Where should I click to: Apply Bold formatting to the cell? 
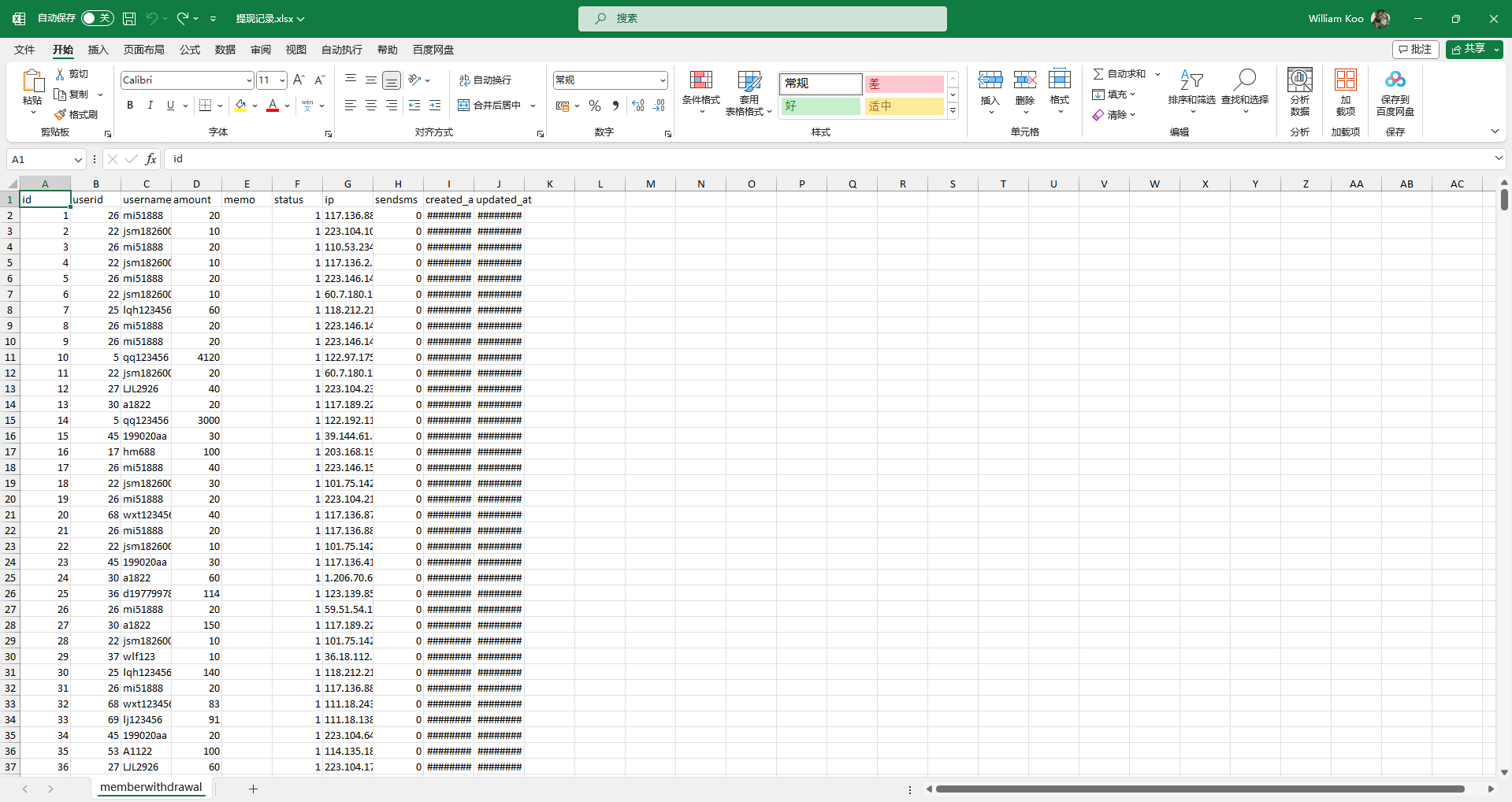(130, 106)
